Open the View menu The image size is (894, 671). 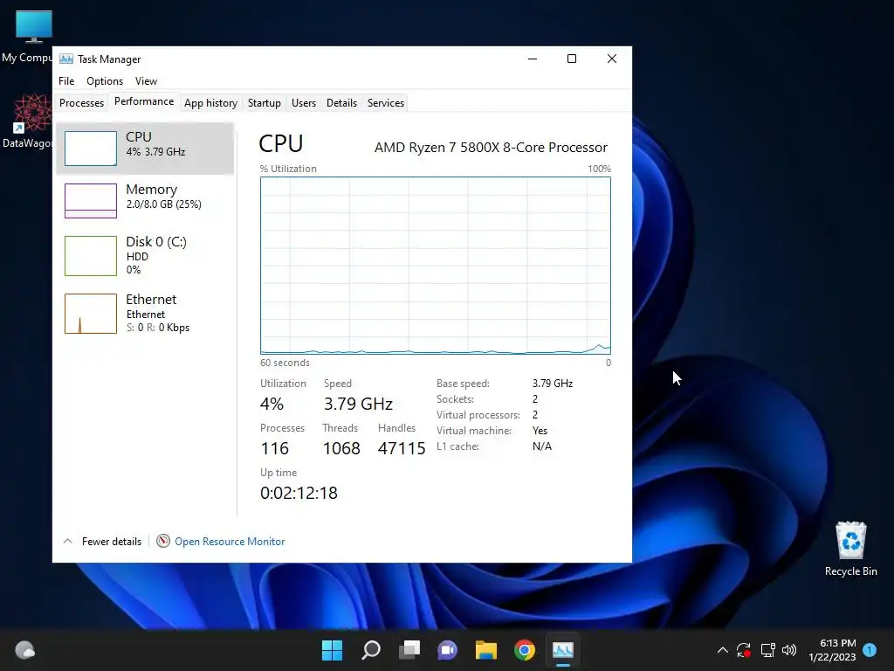[x=146, y=81]
